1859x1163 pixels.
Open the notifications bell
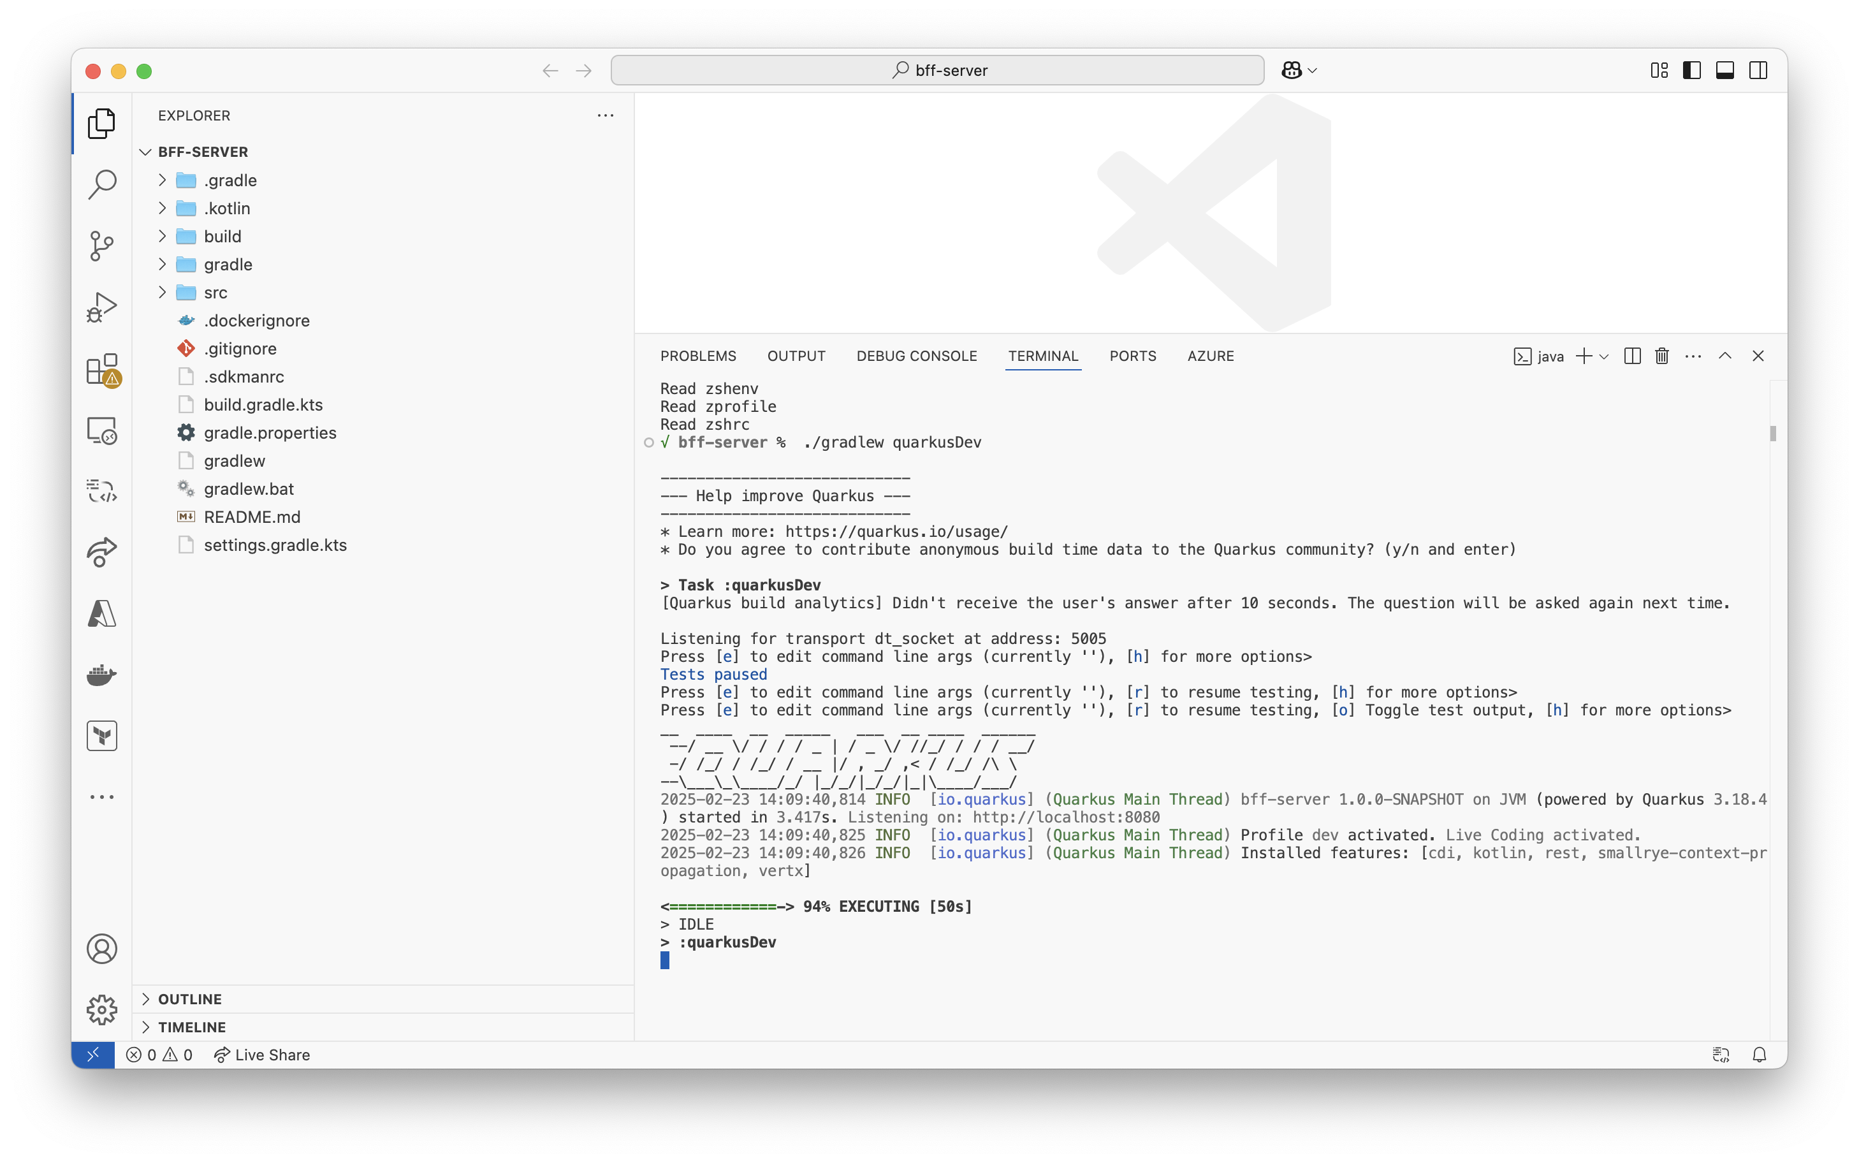tap(1760, 1055)
